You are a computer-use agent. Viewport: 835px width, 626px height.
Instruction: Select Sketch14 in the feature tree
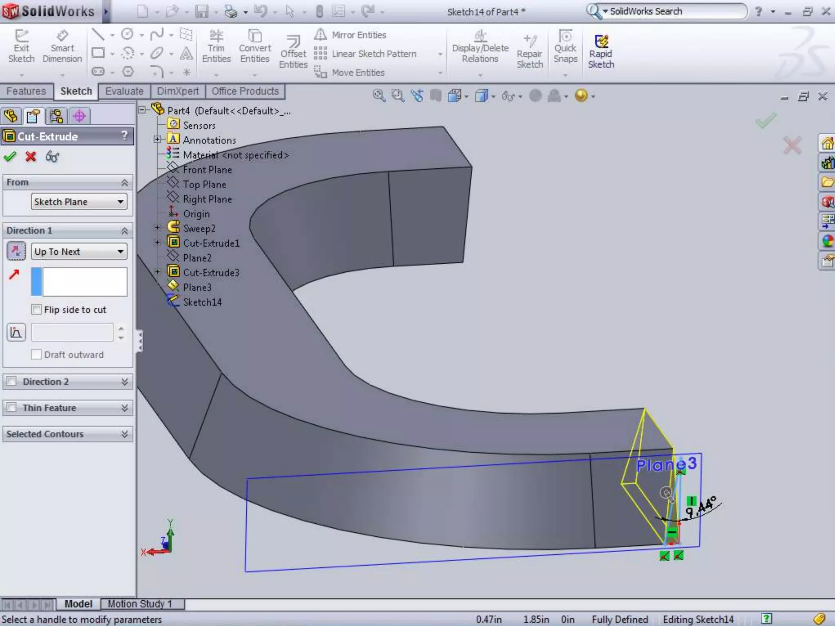202,302
